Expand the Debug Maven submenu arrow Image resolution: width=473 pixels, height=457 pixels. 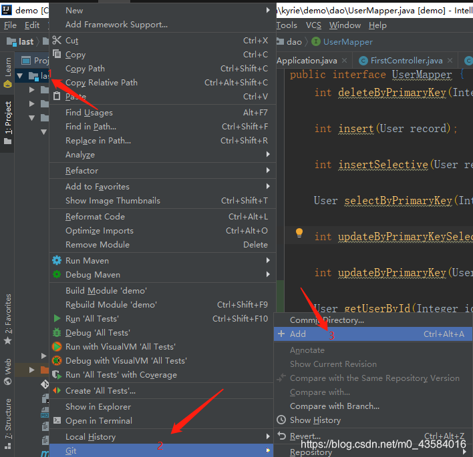[x=268, y=274]
